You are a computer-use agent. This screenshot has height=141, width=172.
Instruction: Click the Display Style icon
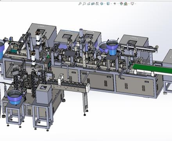(x=108, y=4)
